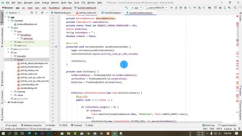Open the Layout Inspector
The width and height of the screenshot is (242, 136).
(228, 125)
